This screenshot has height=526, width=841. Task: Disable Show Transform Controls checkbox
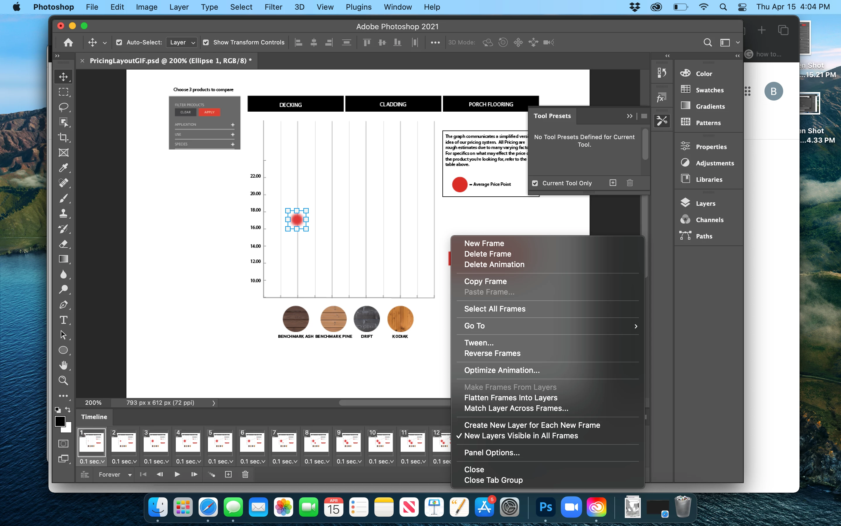(206, 42)
